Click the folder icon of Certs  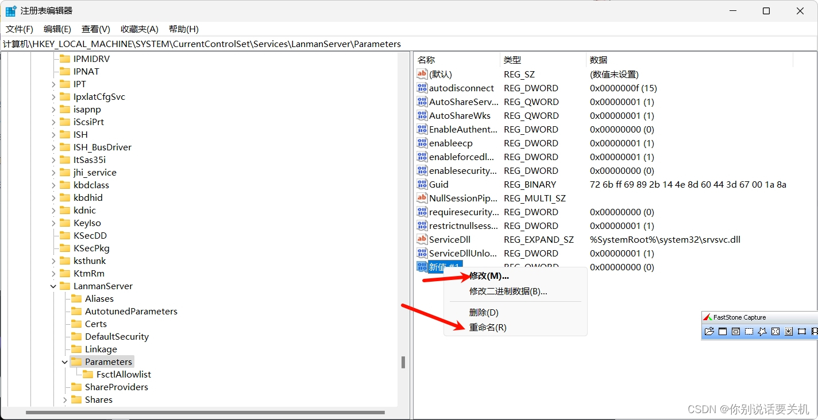[x=76, y=324]
